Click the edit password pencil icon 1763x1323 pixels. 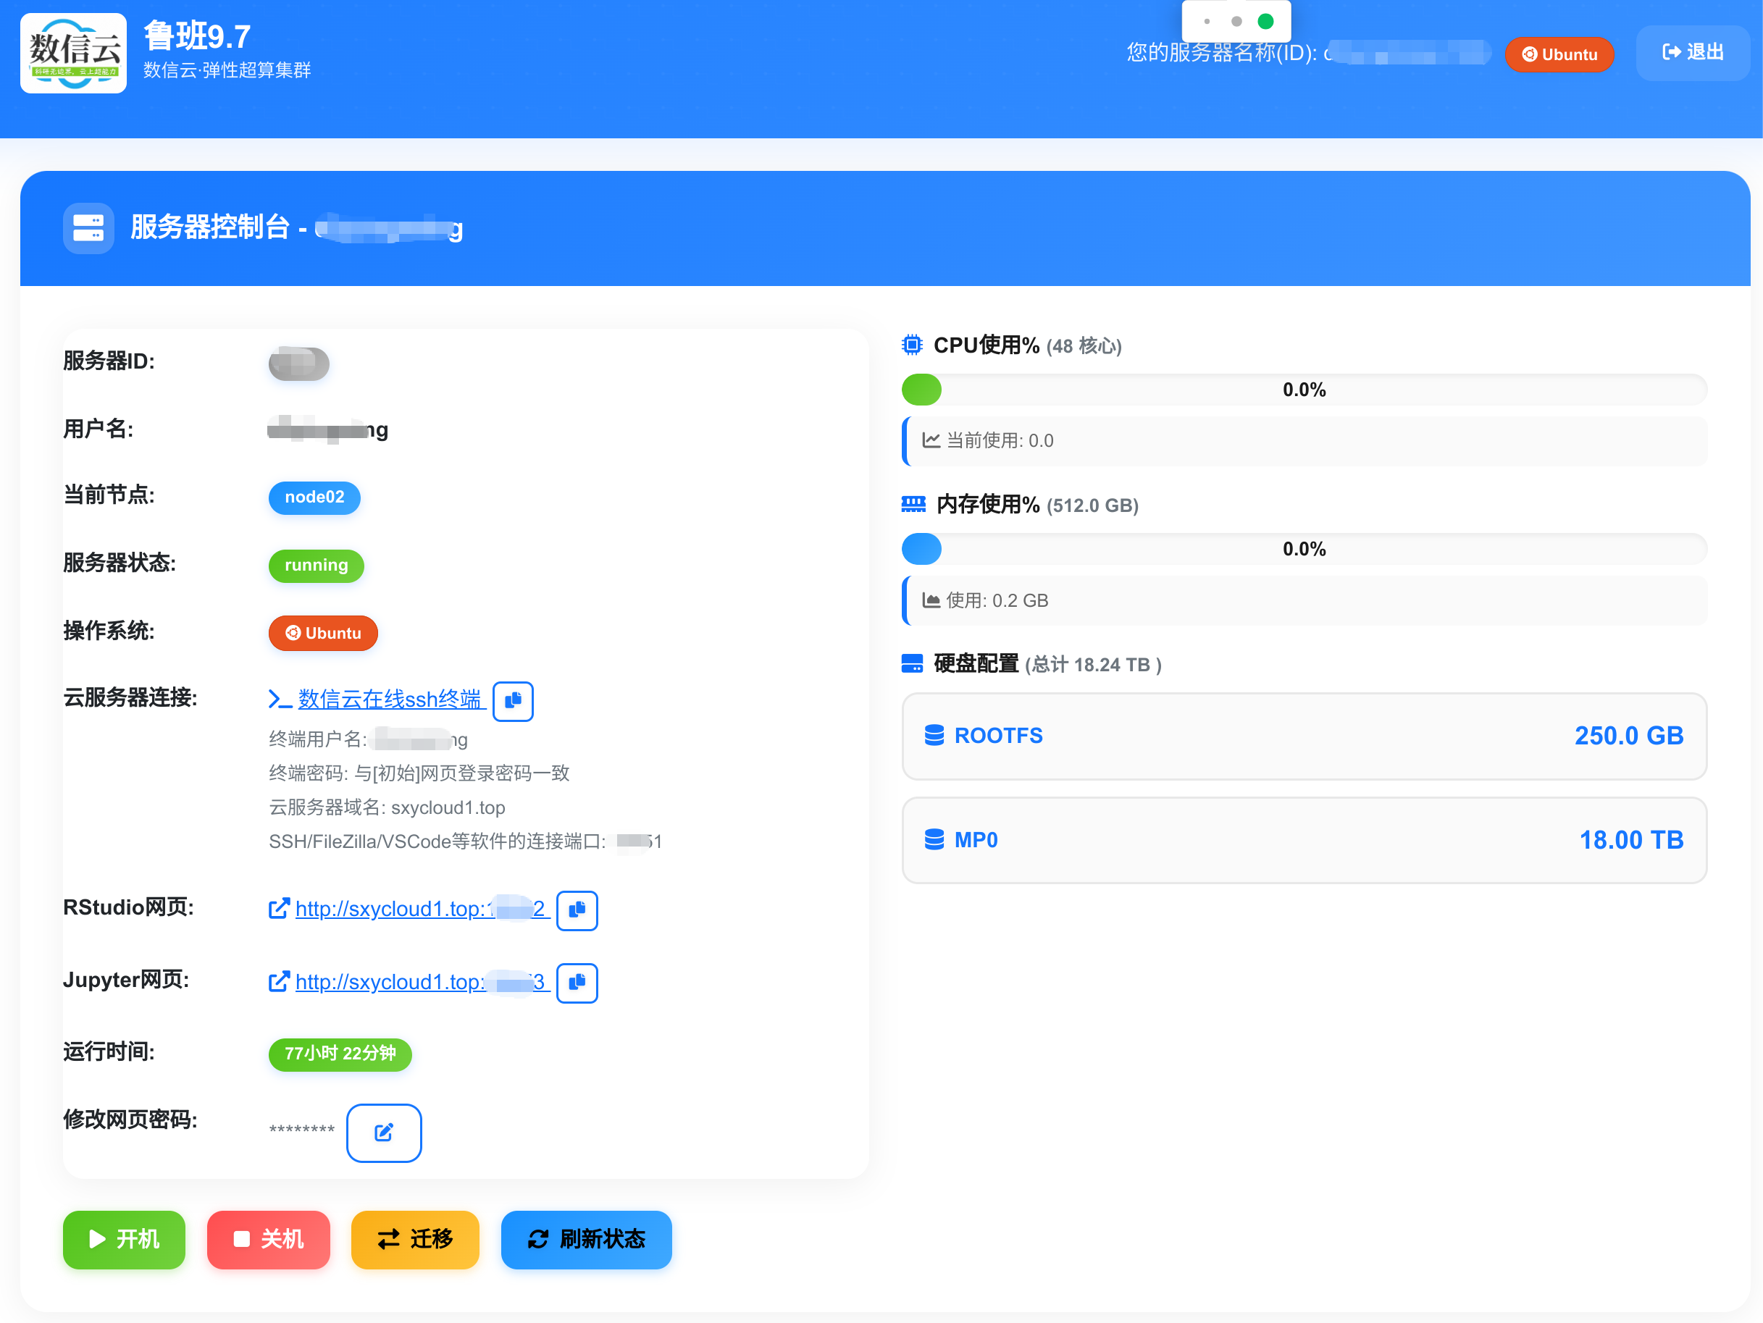(x=383, y=1133)
